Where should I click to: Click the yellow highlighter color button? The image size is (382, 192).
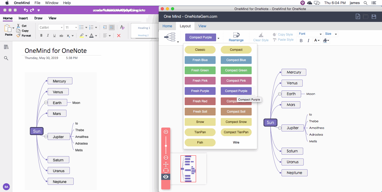(82, 36)
